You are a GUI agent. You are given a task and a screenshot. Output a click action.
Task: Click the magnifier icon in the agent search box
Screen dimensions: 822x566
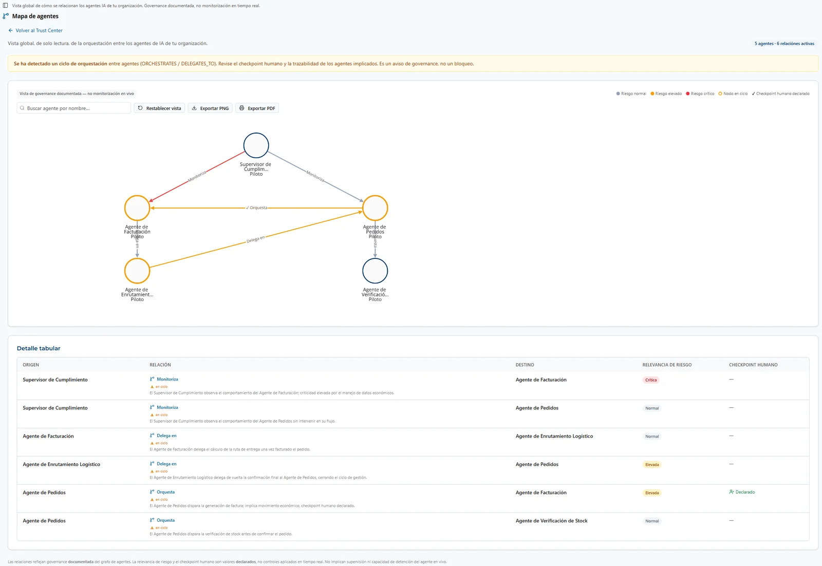22,108
